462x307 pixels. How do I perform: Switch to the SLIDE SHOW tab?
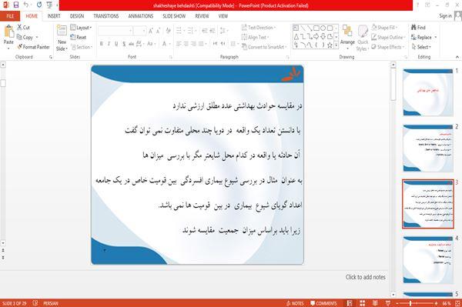pyautogui.click(x=174, y=16)
